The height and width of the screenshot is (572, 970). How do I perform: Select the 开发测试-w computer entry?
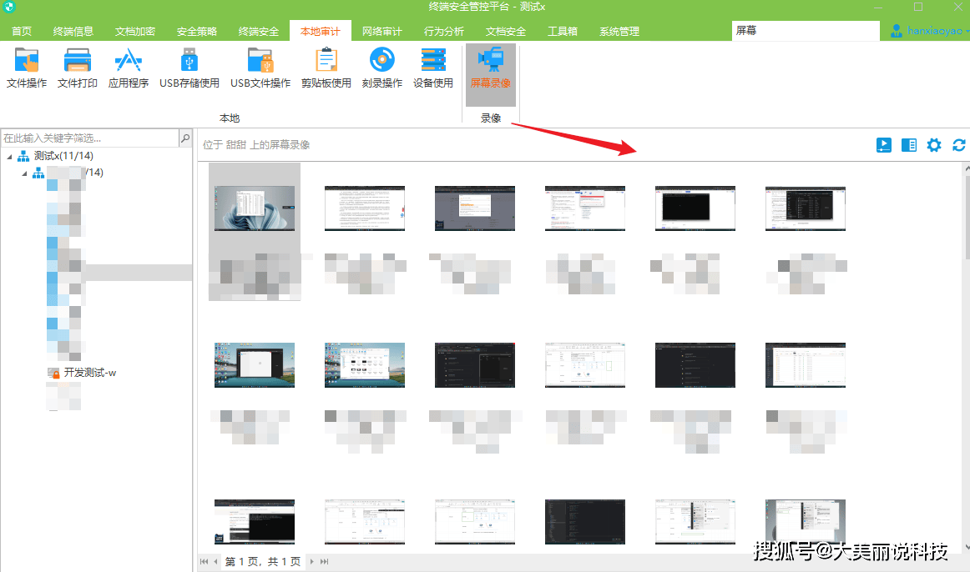coord(89,373)
